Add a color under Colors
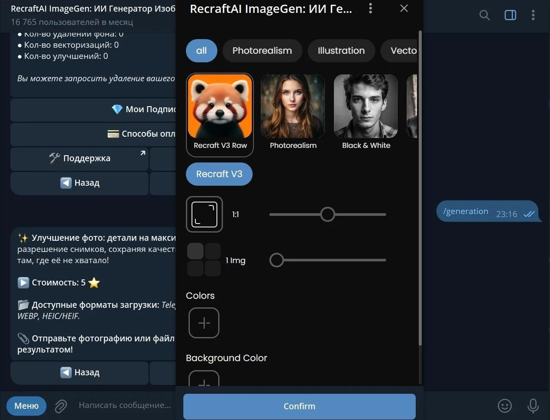The width and height of the screenshot is (550, 420). [x=204, y=323]
